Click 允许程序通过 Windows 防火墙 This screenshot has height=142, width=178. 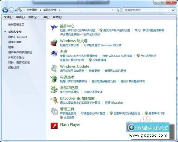tap(103, 45)
